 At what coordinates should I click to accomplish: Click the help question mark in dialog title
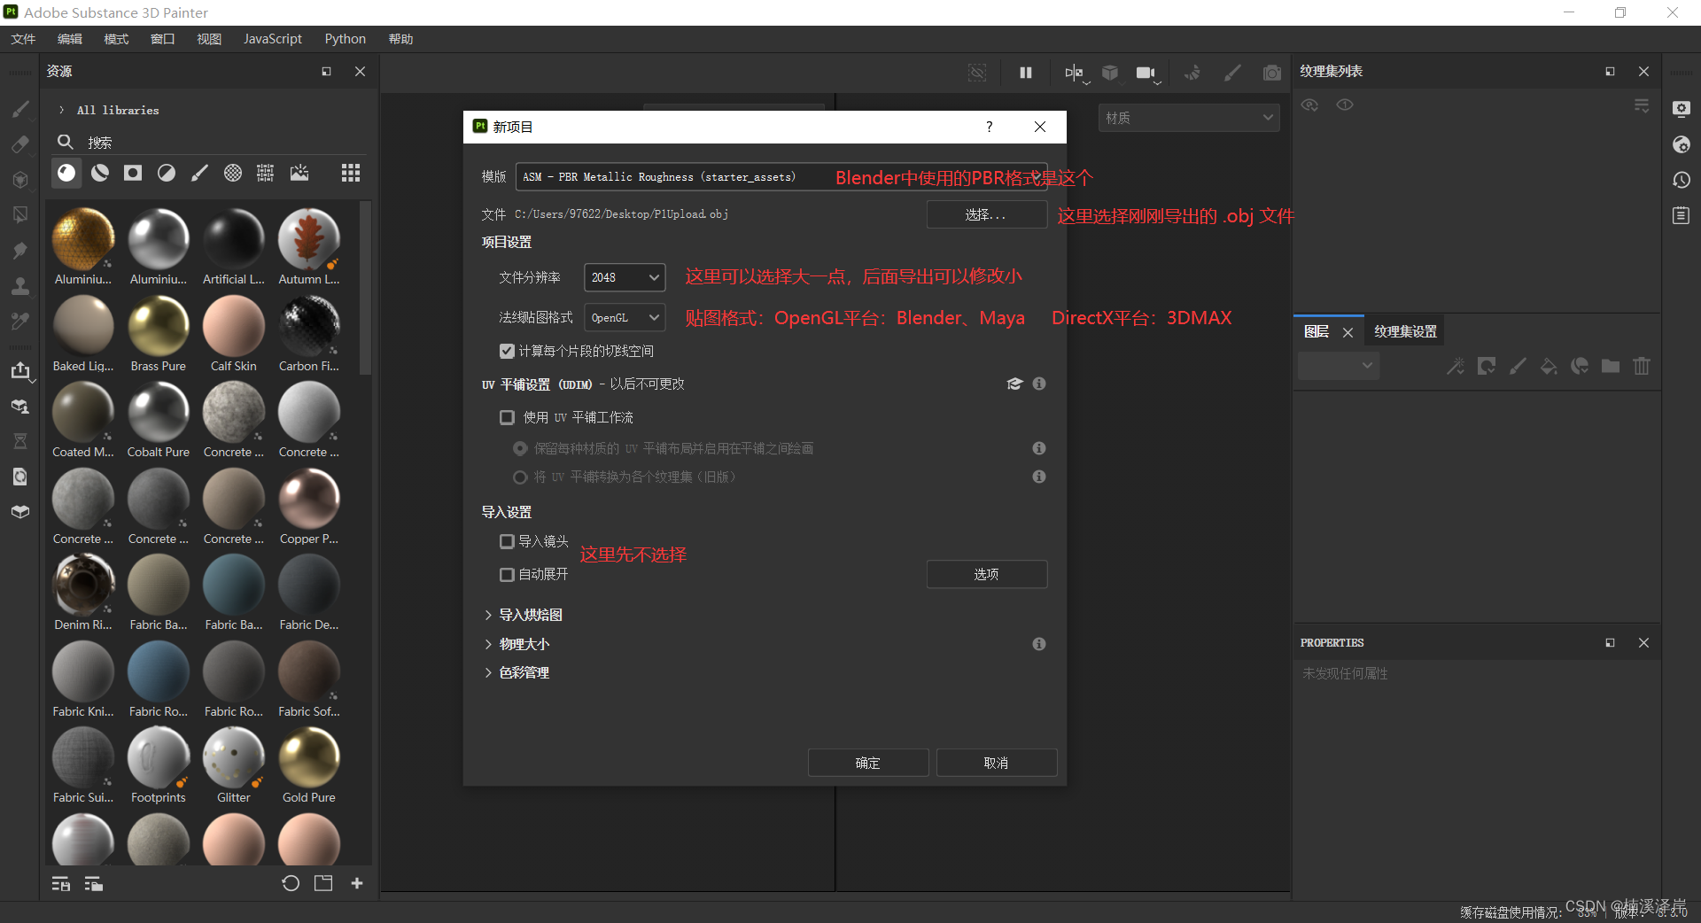990,127
